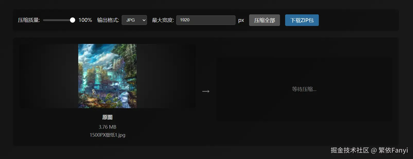
Task: Click the 等待压缩... placeholder area
Action: pyautogui.click(x=304, y=89)
